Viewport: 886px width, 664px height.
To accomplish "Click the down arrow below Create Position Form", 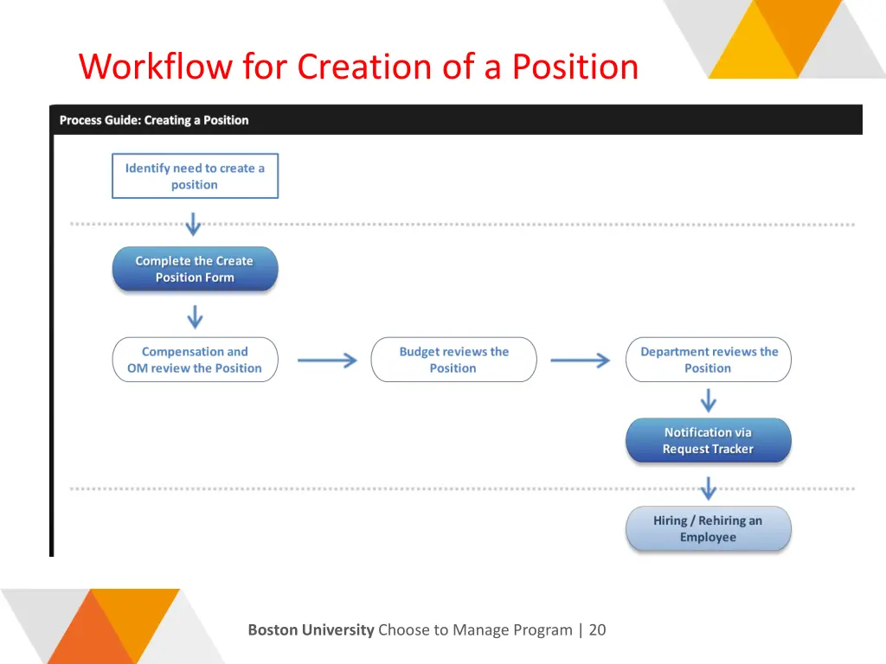I will pos(195,316).
